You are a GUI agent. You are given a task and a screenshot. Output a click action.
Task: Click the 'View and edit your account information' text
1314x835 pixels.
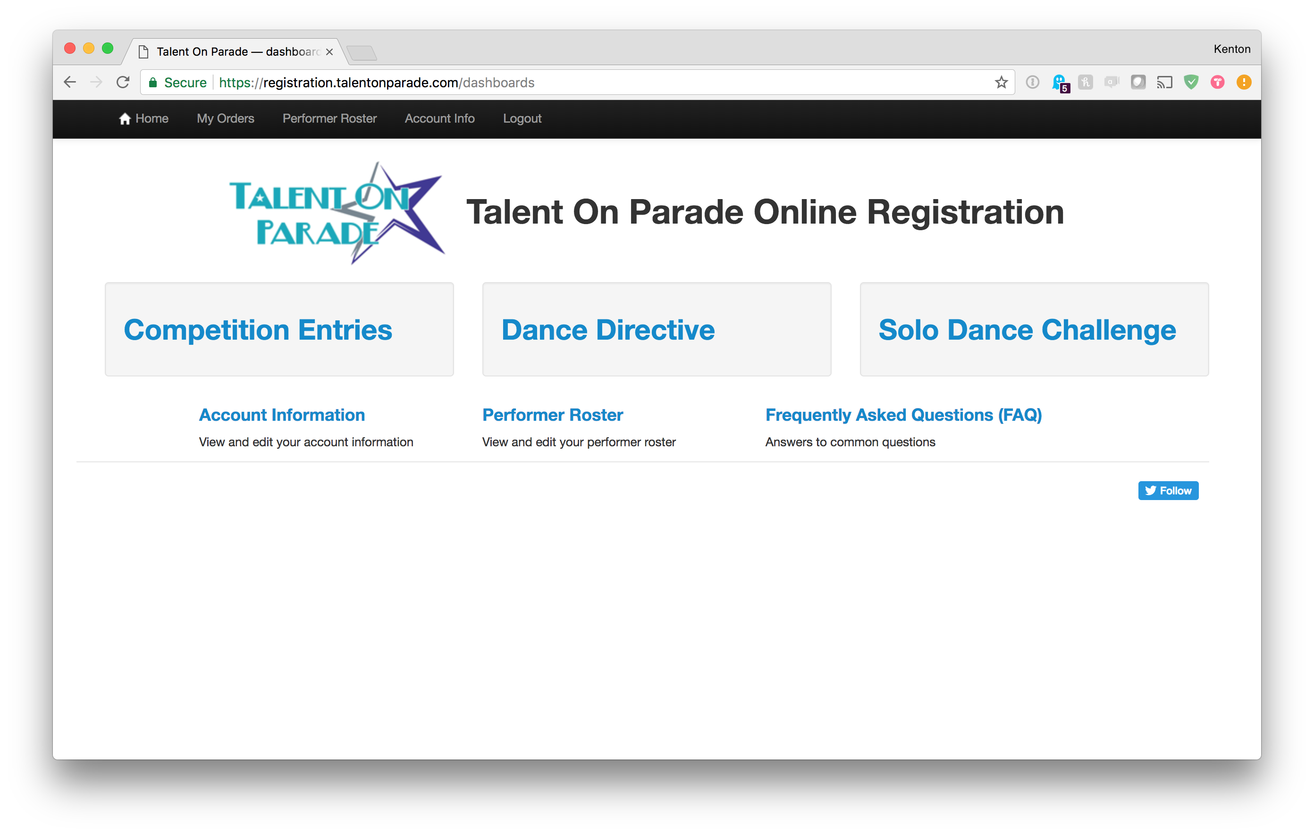pyautogui.click(x=306, y=442)
